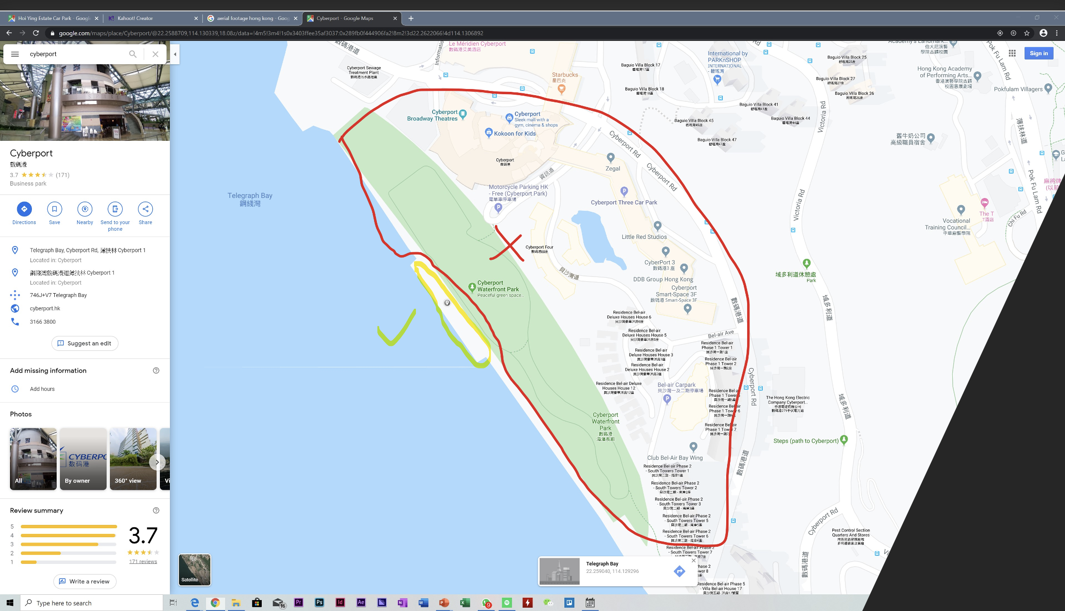Click the Starbucks map marker

click(x=562, y=89)
